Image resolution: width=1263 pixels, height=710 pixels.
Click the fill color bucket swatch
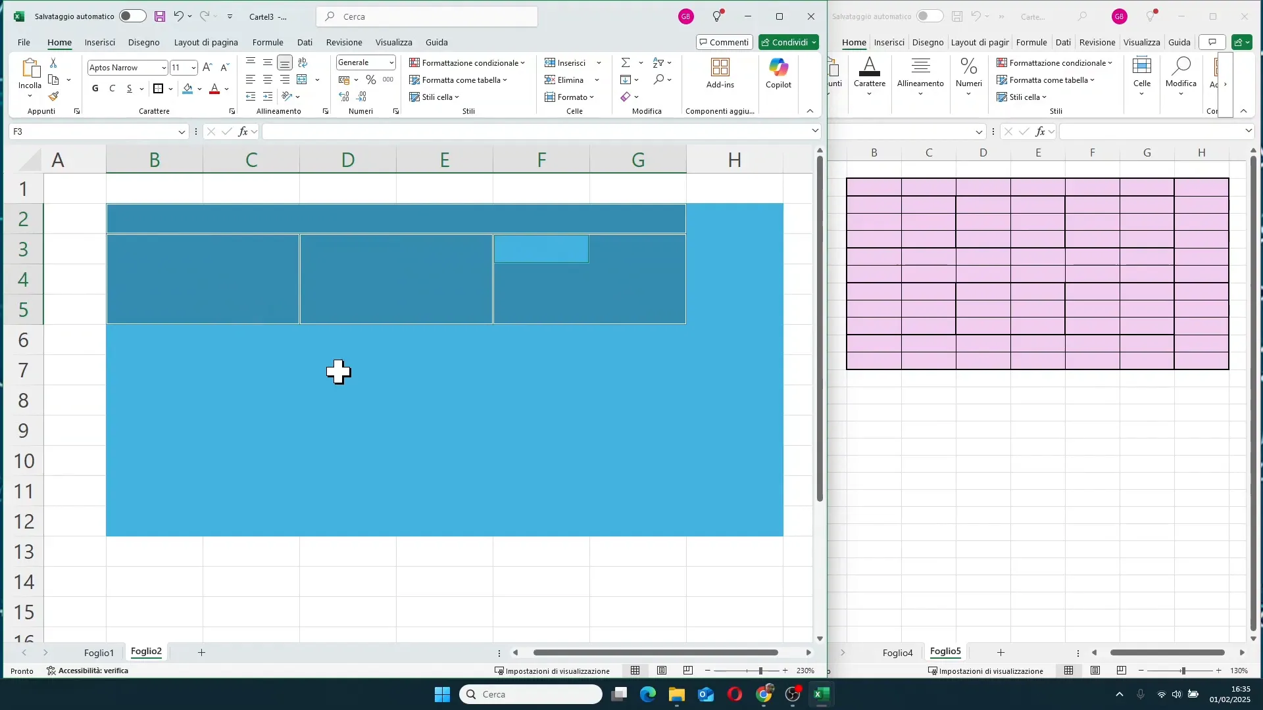point(187,89)
